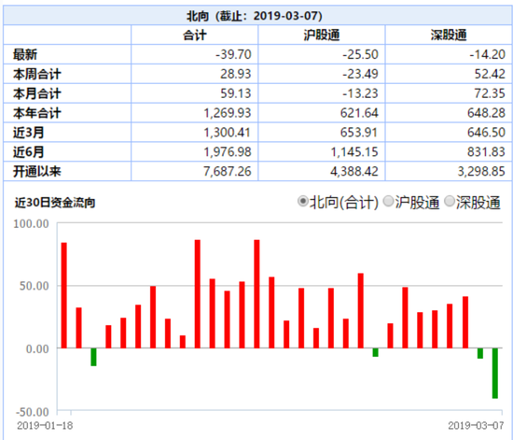Click the 本月合计 row label
This screenshot has width=513, height=440.
coord(37,93)
